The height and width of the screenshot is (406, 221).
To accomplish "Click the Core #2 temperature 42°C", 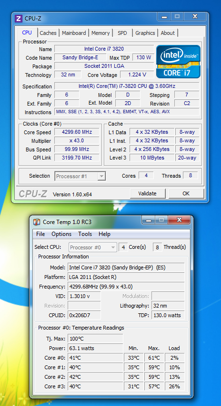I will pyautogui.click(x=95, y=377).
